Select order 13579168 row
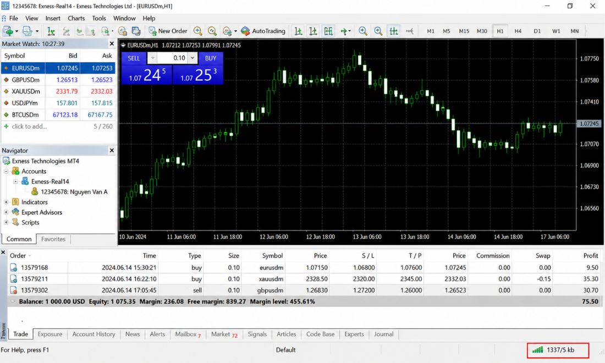Screen dimensions: 605x363 pos(305,267)
